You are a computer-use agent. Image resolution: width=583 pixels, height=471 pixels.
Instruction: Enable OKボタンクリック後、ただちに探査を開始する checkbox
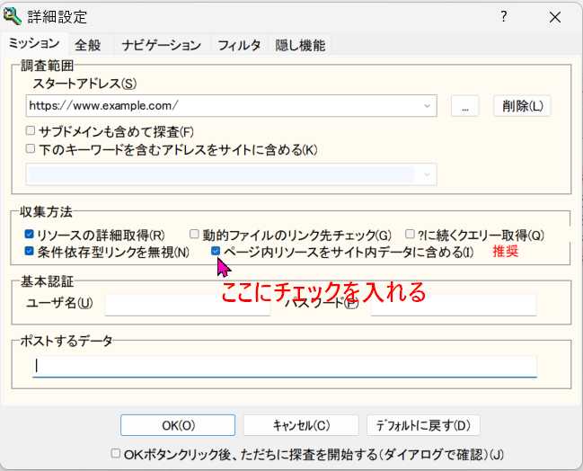(x=116, y=454)
